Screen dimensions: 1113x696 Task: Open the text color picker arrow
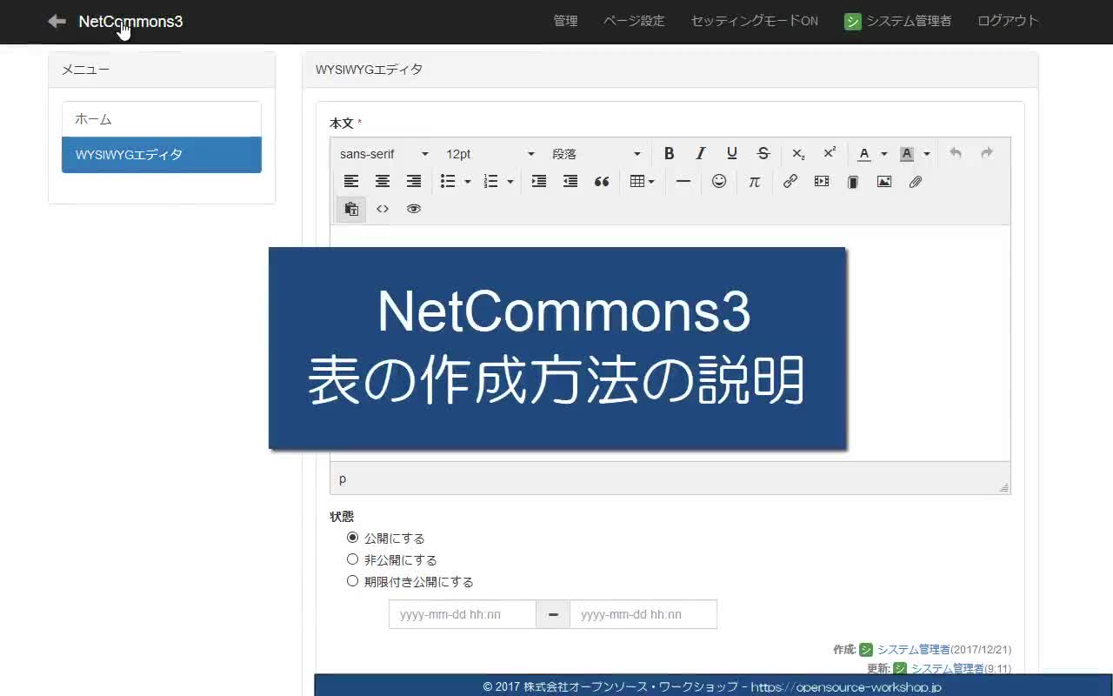click(883, 154)
